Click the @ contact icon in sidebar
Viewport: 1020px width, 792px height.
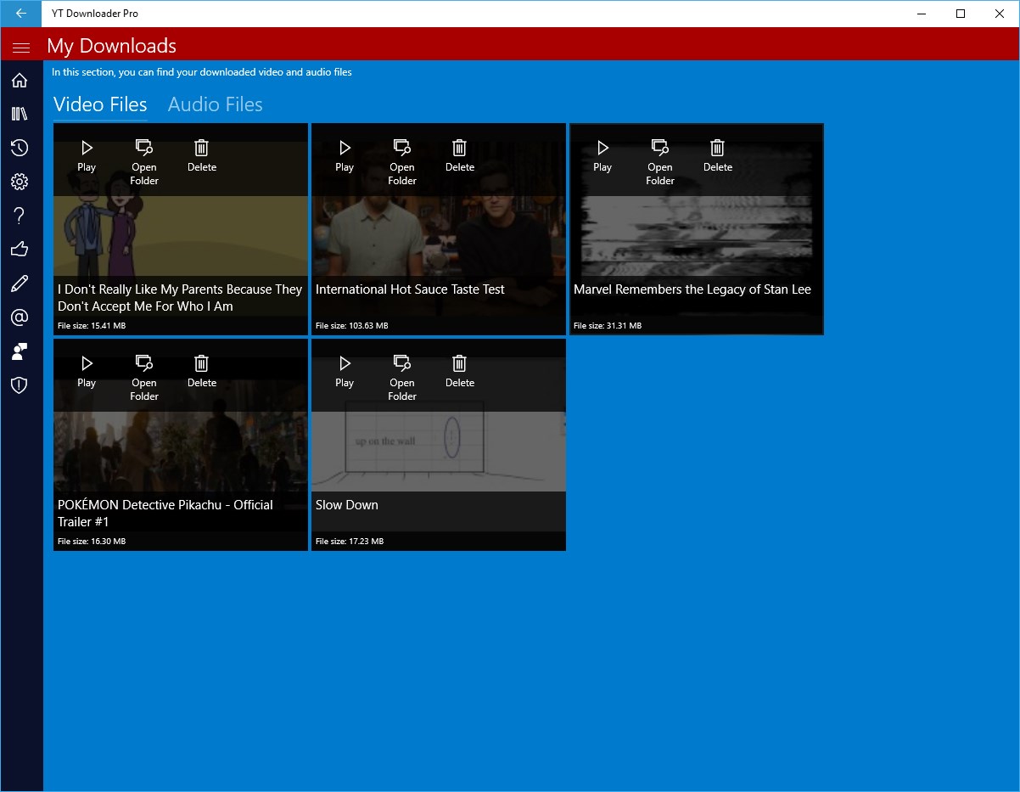point(20,317)
